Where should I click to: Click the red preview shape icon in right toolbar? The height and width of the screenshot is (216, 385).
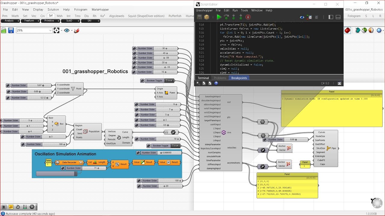(x=347, y=30)
